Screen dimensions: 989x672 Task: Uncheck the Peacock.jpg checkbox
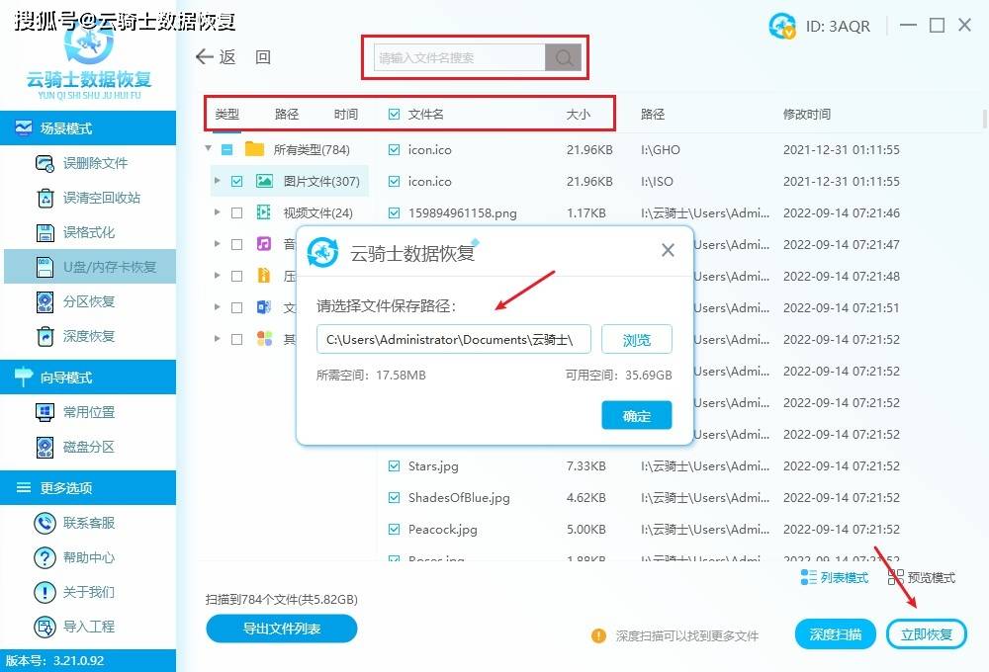click(x=395, y=530)
